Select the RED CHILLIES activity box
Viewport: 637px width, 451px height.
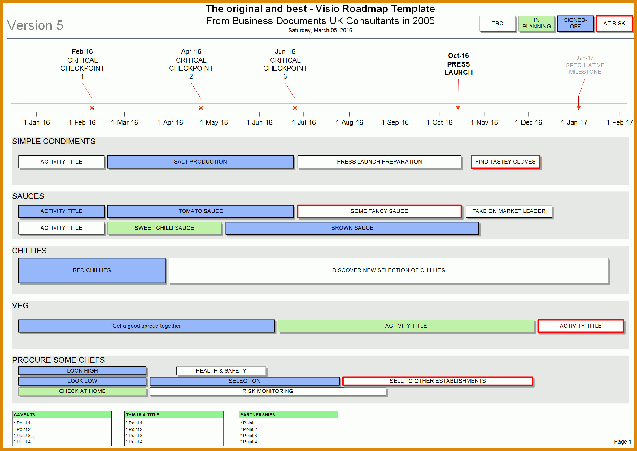click(x=92, y=270)
